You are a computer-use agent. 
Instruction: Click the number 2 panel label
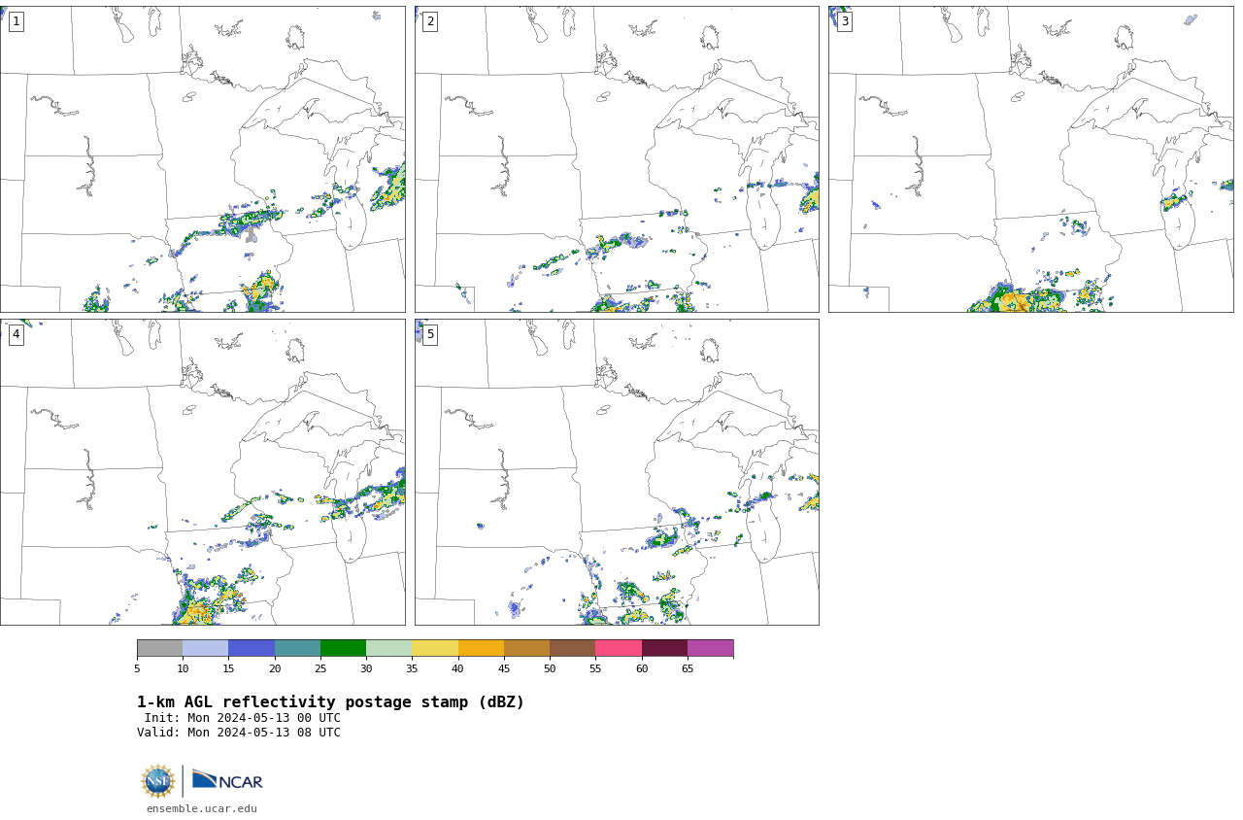(430, 21)
